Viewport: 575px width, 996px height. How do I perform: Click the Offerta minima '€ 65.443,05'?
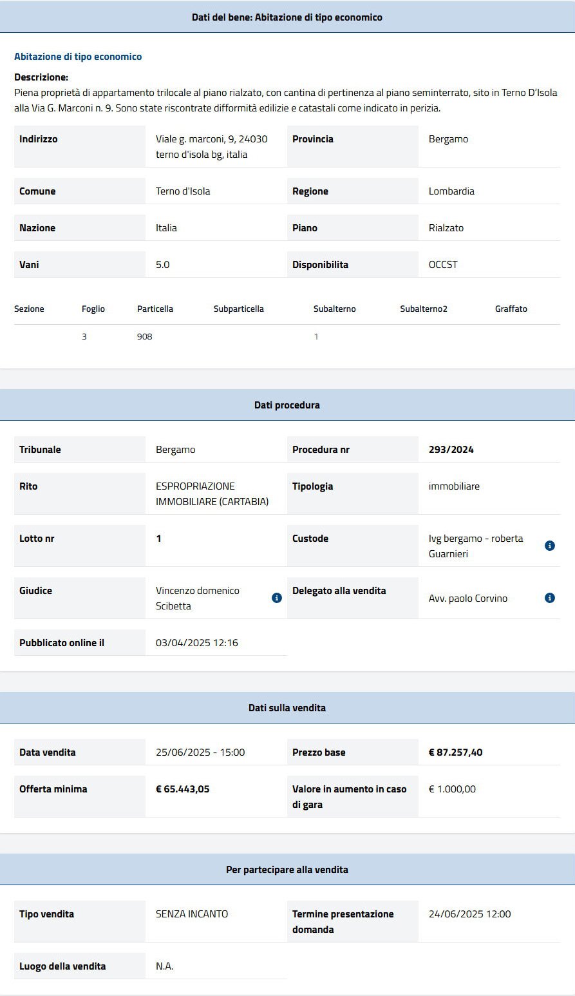pyautogui.click(x=183, y=789)
